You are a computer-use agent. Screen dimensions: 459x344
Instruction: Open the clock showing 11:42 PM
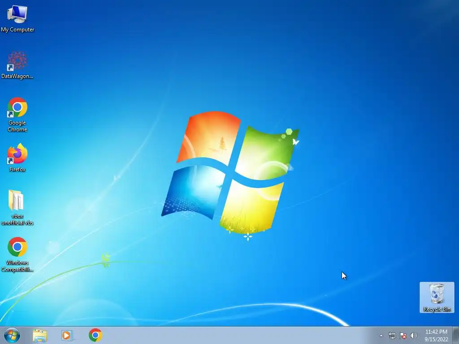(x=436, y=335)
